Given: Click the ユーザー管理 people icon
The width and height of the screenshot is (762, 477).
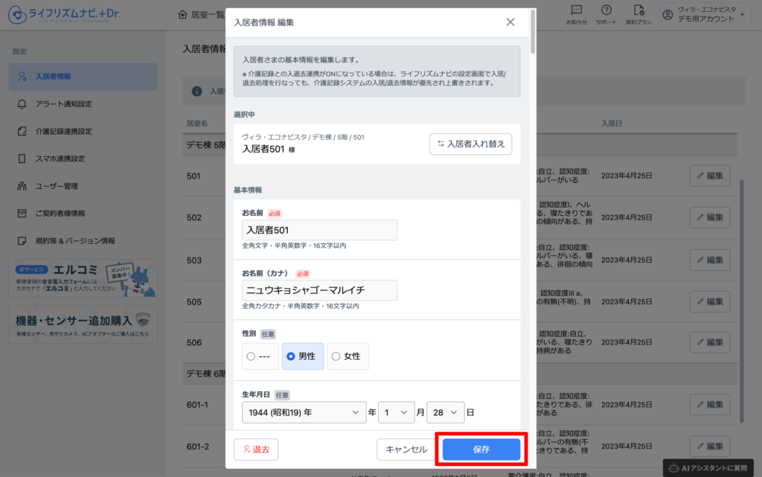Looking at the screenshot, I should [22, 186].
